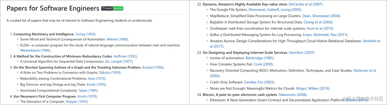The height and width of the screenshot is (105, 387).
Task: Click 'Crash-Only Software' text
Action: (x=226, y=82)
